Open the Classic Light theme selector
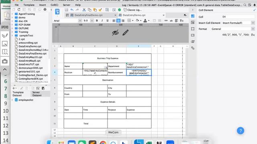This screenshot has height=144, width=257. coord(133,10)
